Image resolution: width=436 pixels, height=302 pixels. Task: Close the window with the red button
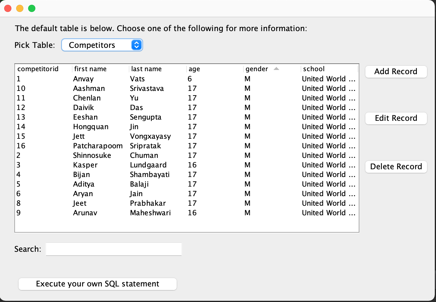pyautogui.click(x=8, y=9)
